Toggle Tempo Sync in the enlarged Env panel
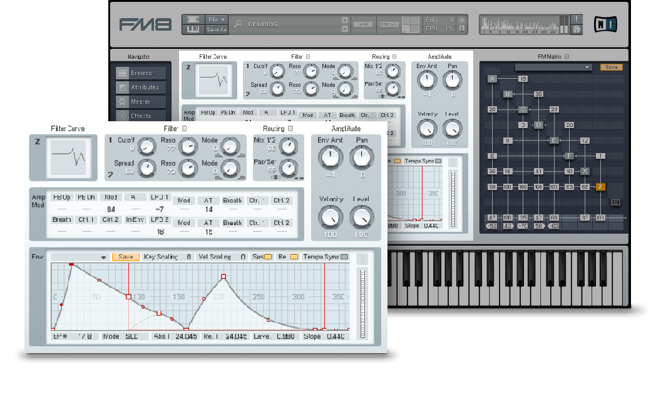Screen dimensions: 651x400 tap(344, 257)
